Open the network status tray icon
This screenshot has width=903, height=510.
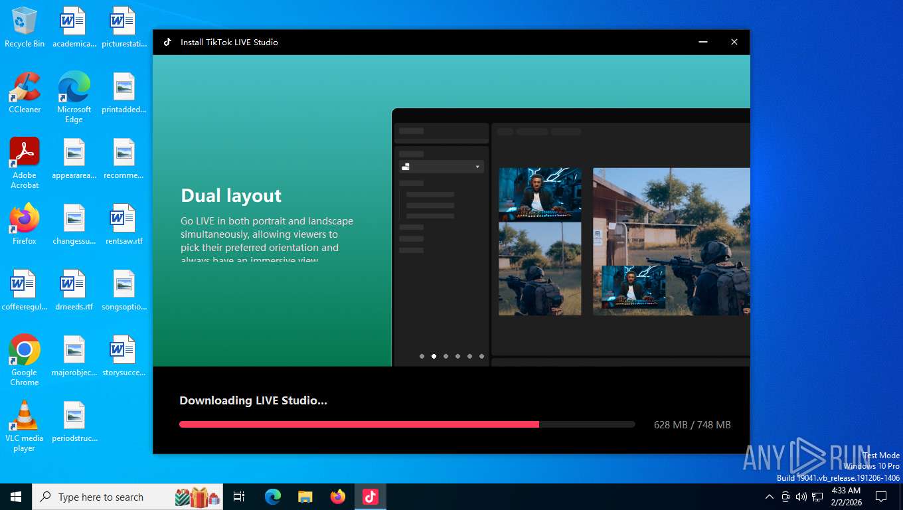817,497
